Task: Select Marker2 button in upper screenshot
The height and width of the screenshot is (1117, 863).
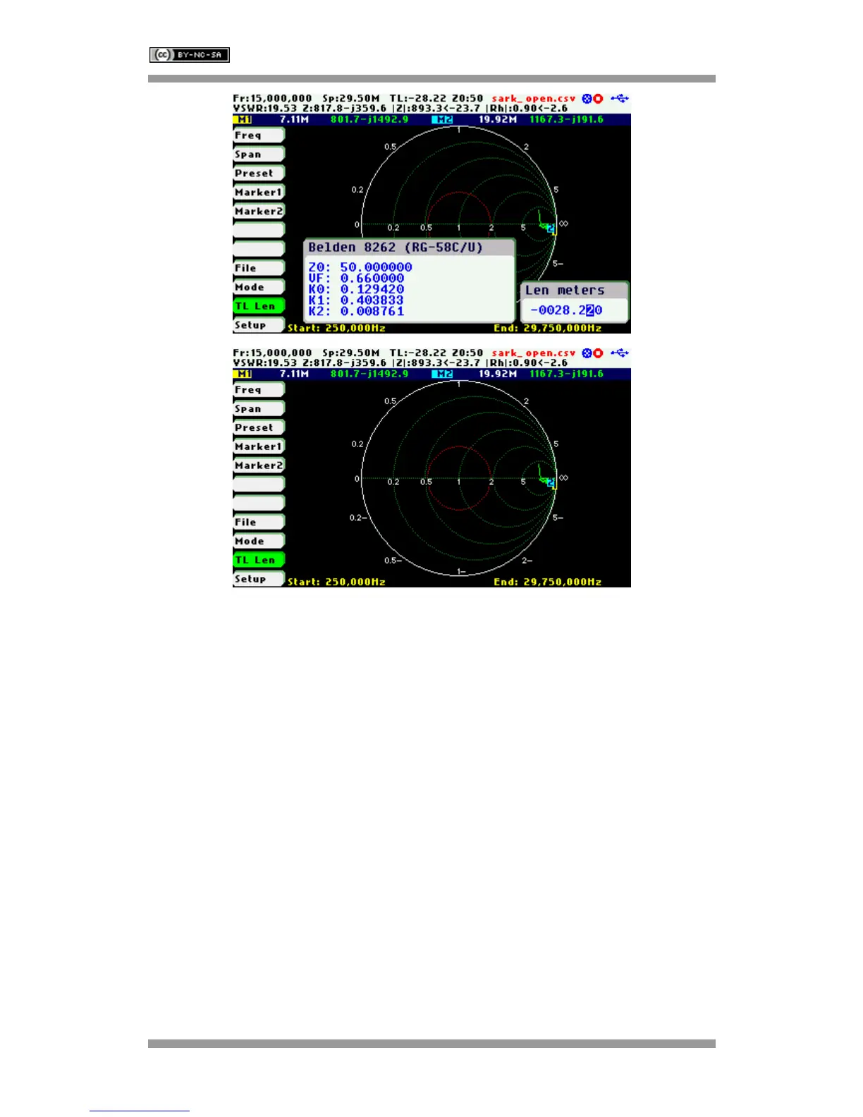Action: (259, 211)
